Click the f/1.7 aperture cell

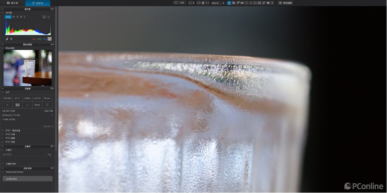pyautogui.click(x=17, y=98)
